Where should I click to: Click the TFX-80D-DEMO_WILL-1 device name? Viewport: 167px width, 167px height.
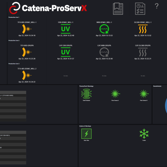click(27, 22)
